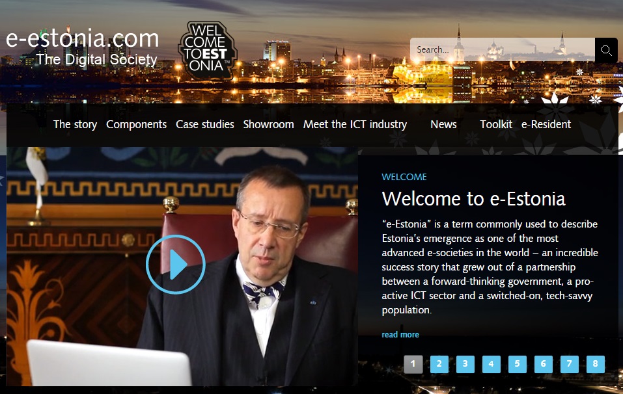Click the search magnifier icon
The width and height of the screenshot is (623, 394).
coord(606,50)
